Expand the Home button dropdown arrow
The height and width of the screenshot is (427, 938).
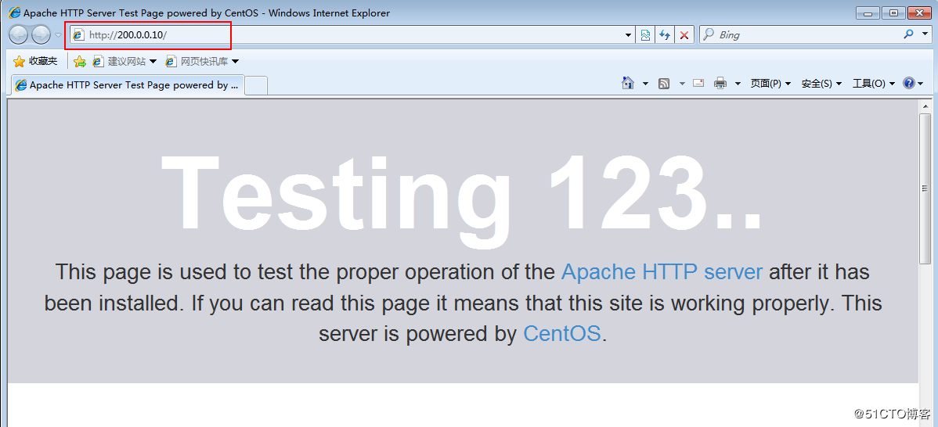[x=645, y=84]
